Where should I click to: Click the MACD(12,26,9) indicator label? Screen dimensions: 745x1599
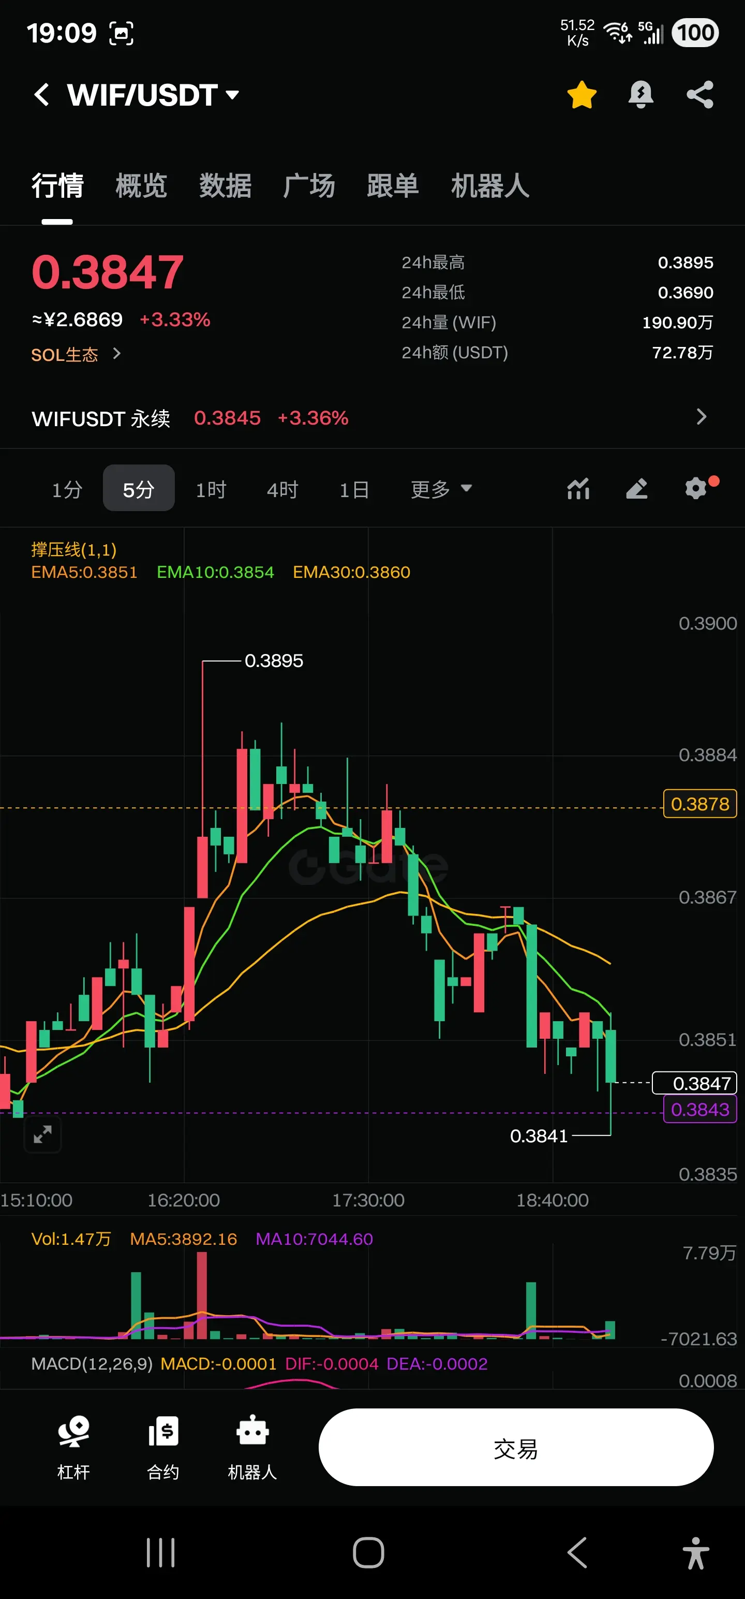(x=92, y=1363)
